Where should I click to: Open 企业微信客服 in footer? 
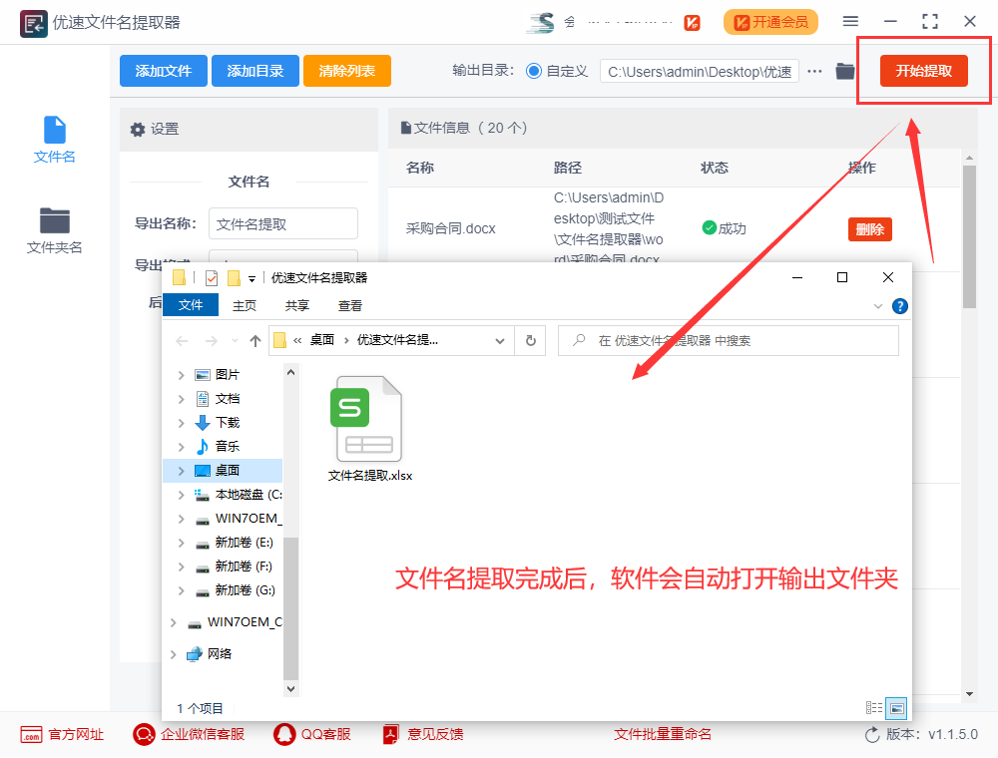[x=189, y=734]
